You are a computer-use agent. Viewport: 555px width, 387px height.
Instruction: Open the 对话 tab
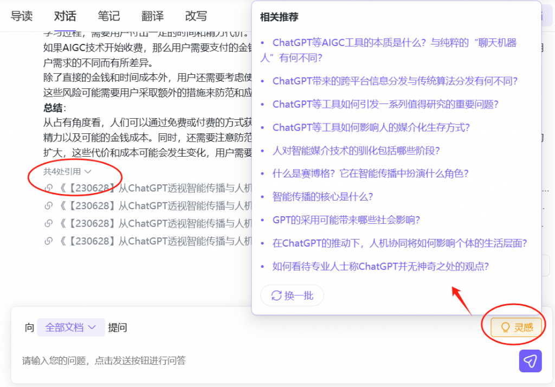click(x=65, y=16)
